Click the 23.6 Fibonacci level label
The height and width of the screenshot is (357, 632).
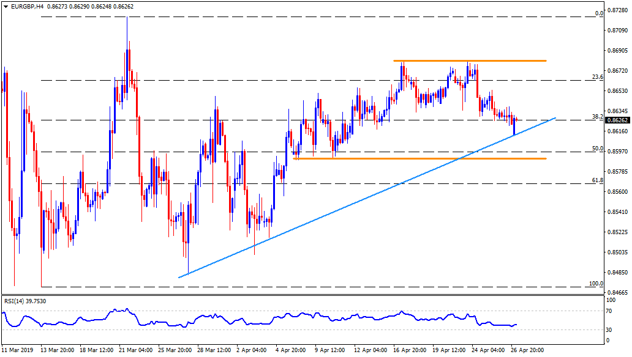(598, 77)
